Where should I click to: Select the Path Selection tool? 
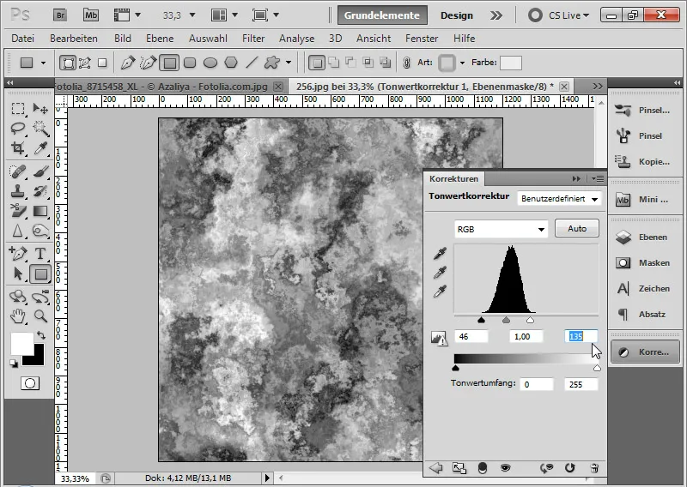(18, 274)
